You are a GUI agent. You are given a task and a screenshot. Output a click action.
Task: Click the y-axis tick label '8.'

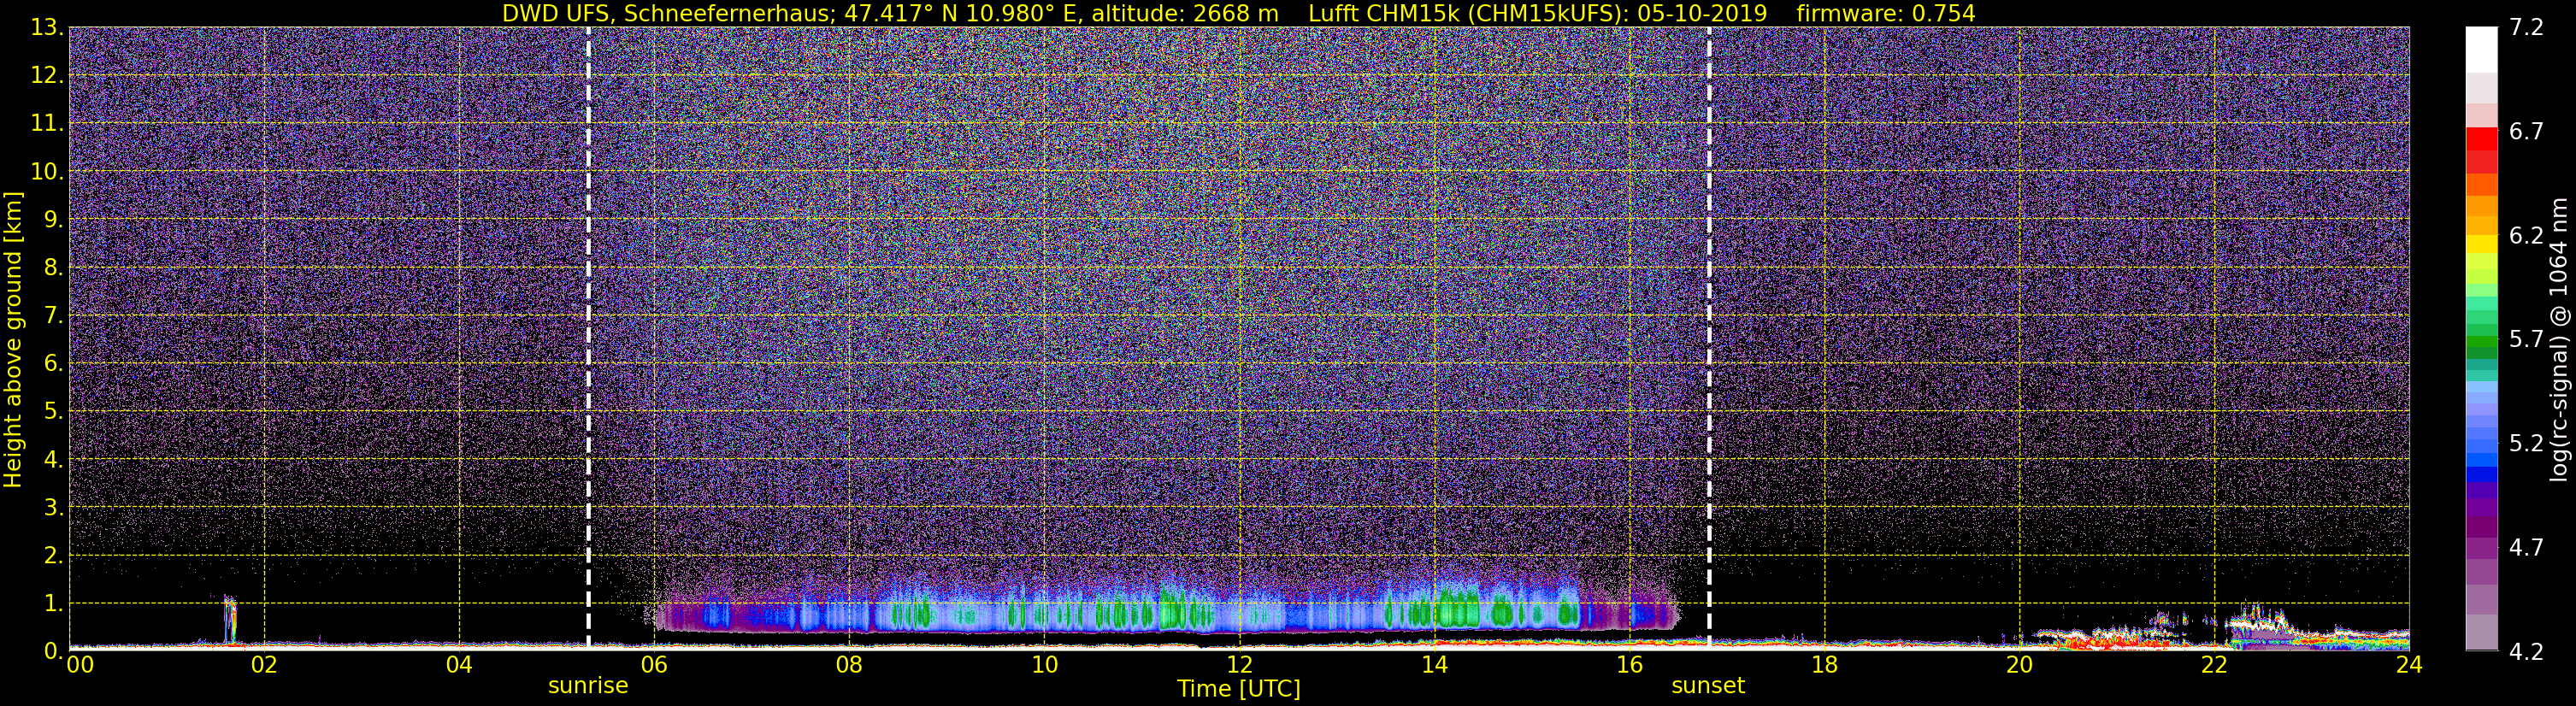click(x=53, y=267)
